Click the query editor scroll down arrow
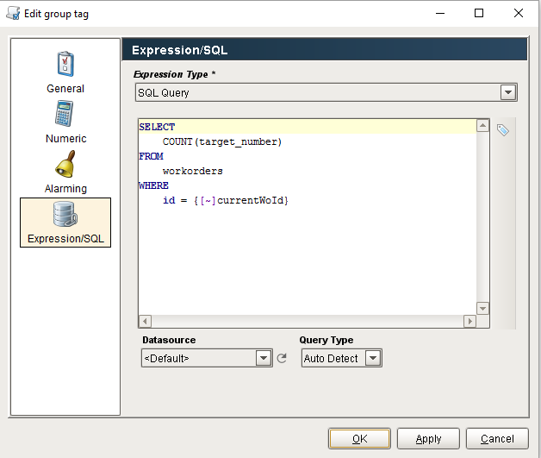541x458 pixels. 482,308
